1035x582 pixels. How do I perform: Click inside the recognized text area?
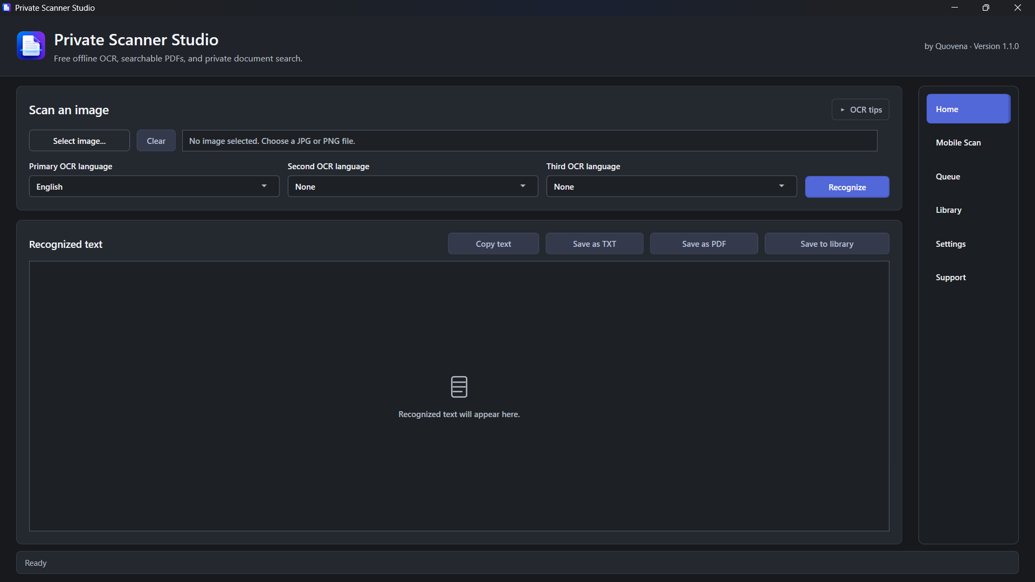coord(459,396)
